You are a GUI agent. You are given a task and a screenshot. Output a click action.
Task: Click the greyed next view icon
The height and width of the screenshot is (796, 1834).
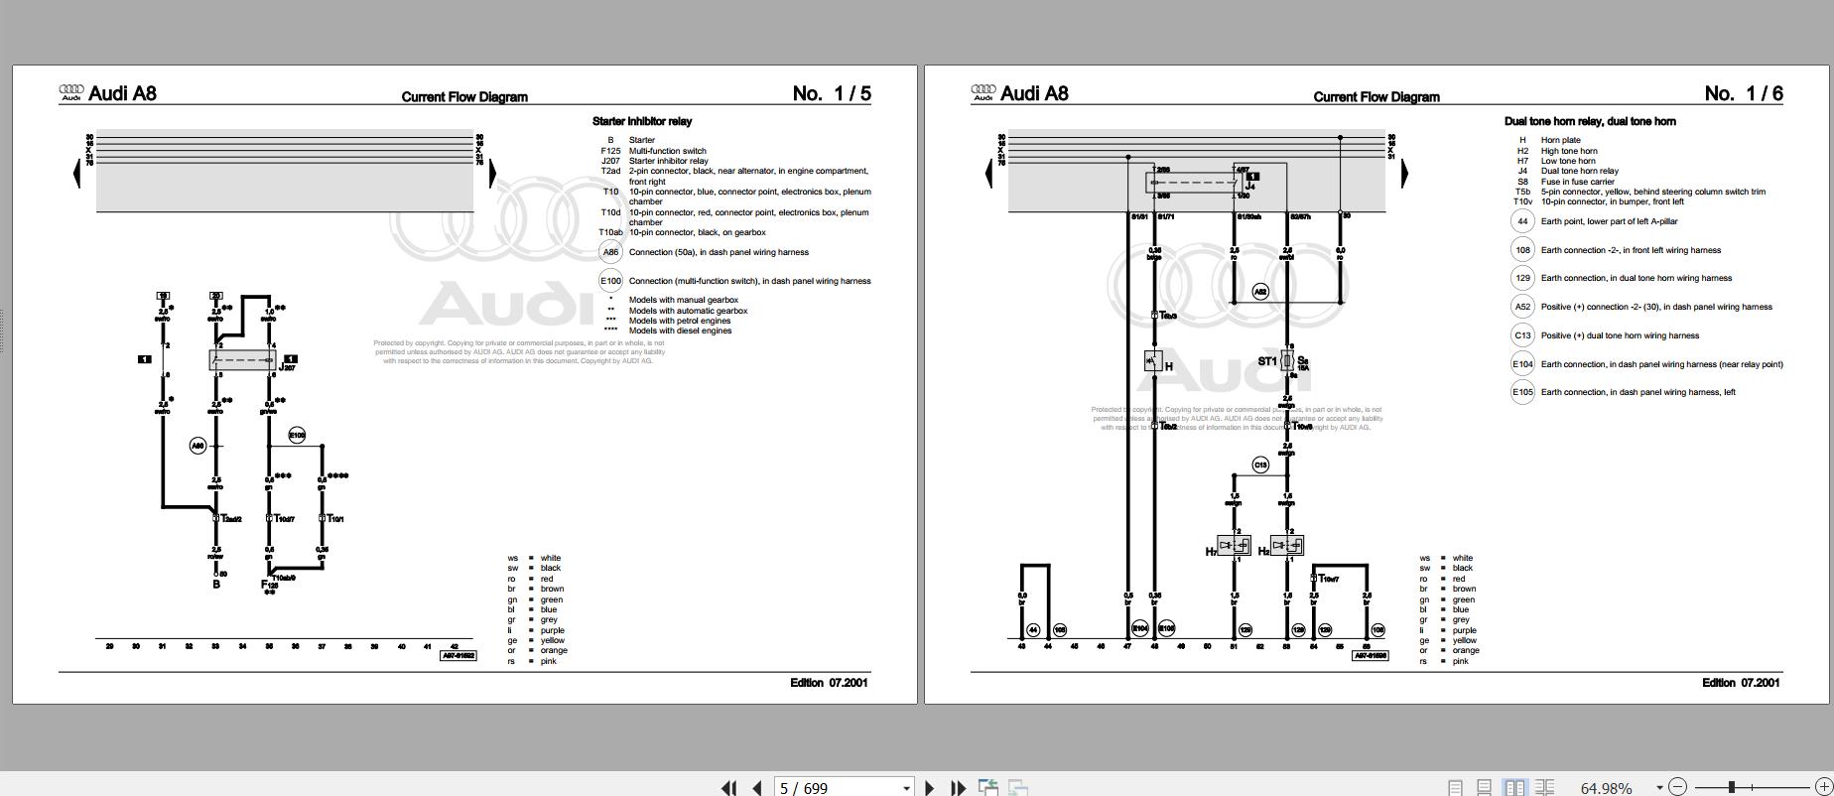[x=1017, y=787]
